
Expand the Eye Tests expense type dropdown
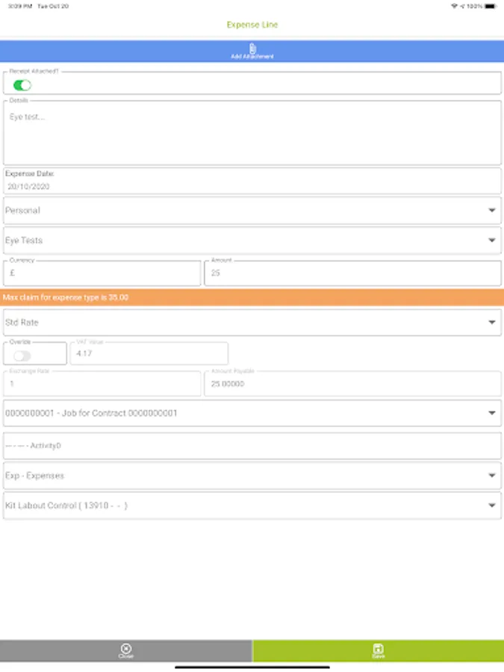click(x=252, y=240)
